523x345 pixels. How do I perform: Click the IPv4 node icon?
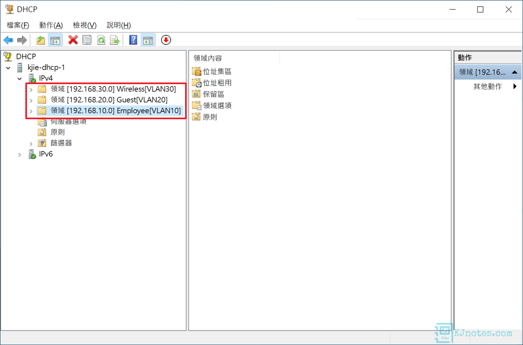tap(31, 78)
